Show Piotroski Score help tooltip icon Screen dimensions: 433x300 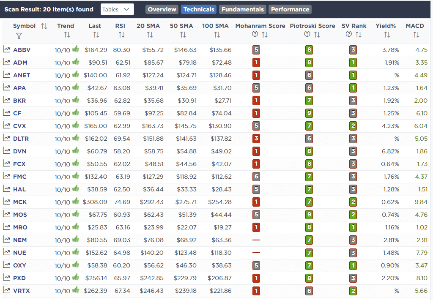(307, 34)
